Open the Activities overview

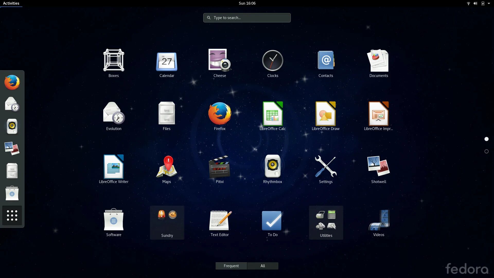point(11,3)
